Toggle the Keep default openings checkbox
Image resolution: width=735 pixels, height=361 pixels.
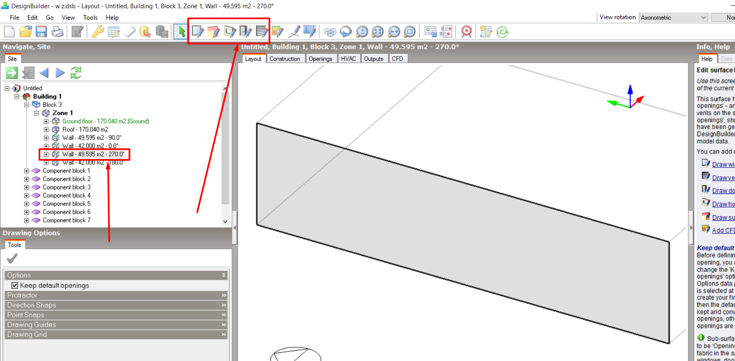tap(15, 285)
